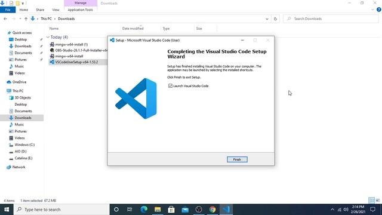Open Mail app from taskbar

[x=185, y=210]
